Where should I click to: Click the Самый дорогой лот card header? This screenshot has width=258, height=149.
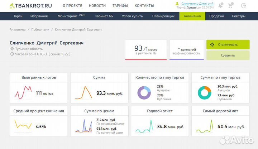220,111
